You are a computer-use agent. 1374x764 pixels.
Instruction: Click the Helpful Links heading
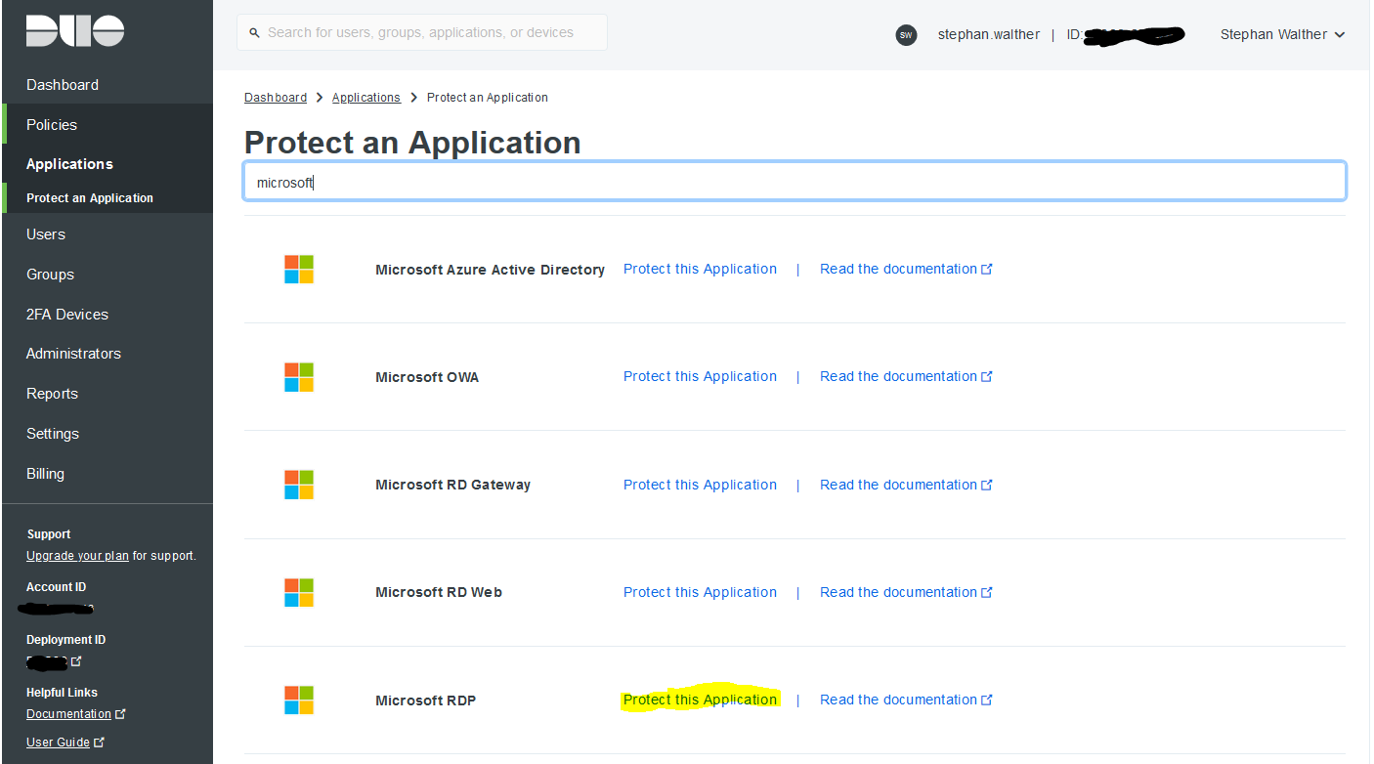coord(63,693)
